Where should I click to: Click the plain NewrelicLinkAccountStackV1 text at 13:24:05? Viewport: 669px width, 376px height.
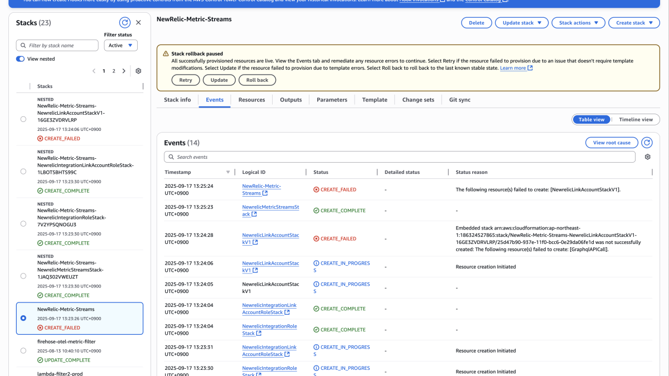click(270, 287)
